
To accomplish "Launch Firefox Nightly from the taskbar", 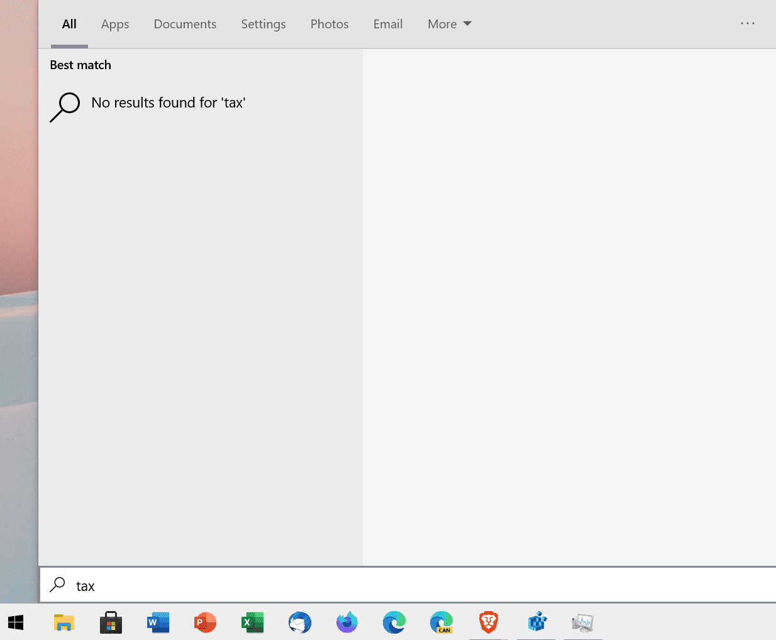I will [347, 622].
